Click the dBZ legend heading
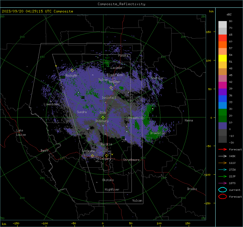243x227 pixels. click(229, 14)
